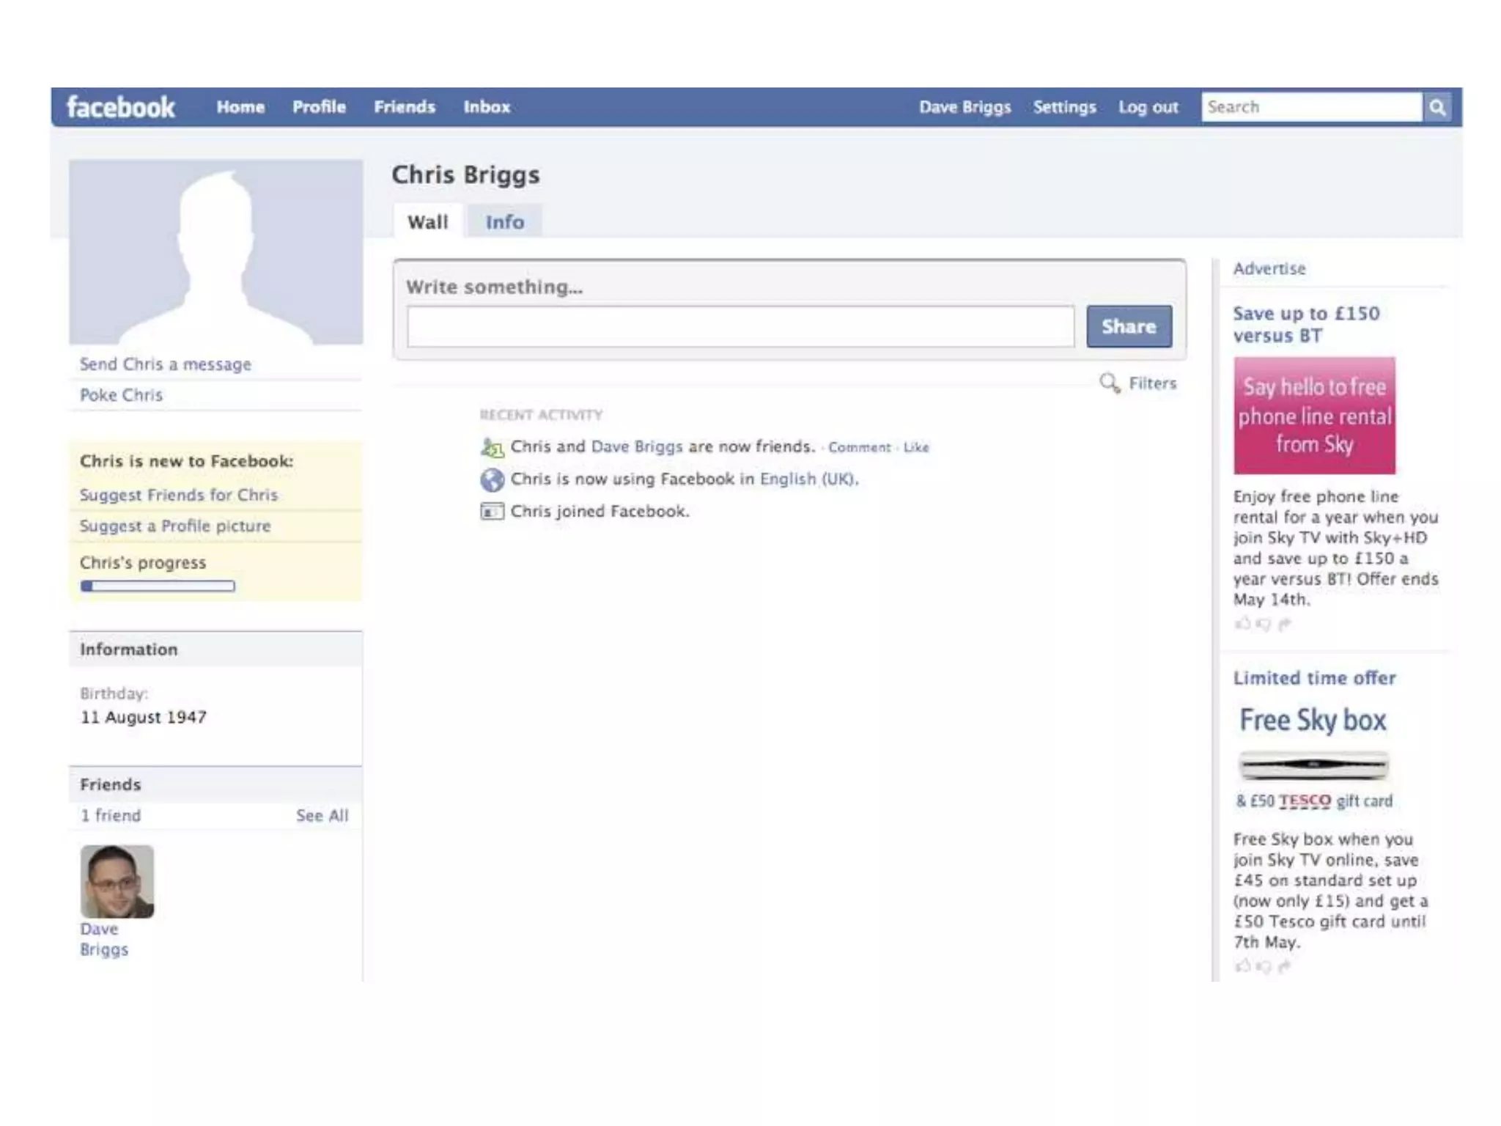The width and height of the screenshot is (1501, 1126).
Task: Click thumbs down on Sky phone ad
Action: click(1263, 624)
